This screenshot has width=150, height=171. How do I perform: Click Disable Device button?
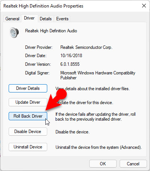28,132
